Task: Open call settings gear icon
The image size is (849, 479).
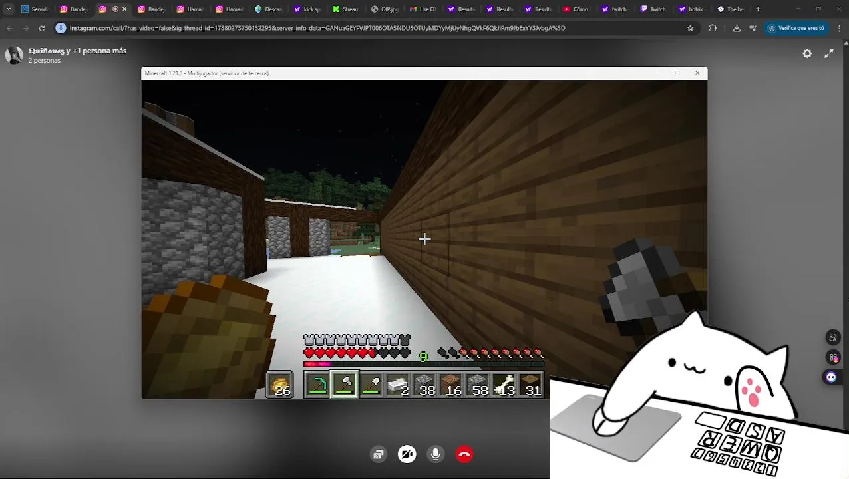Action: click(x=807, y=54)
